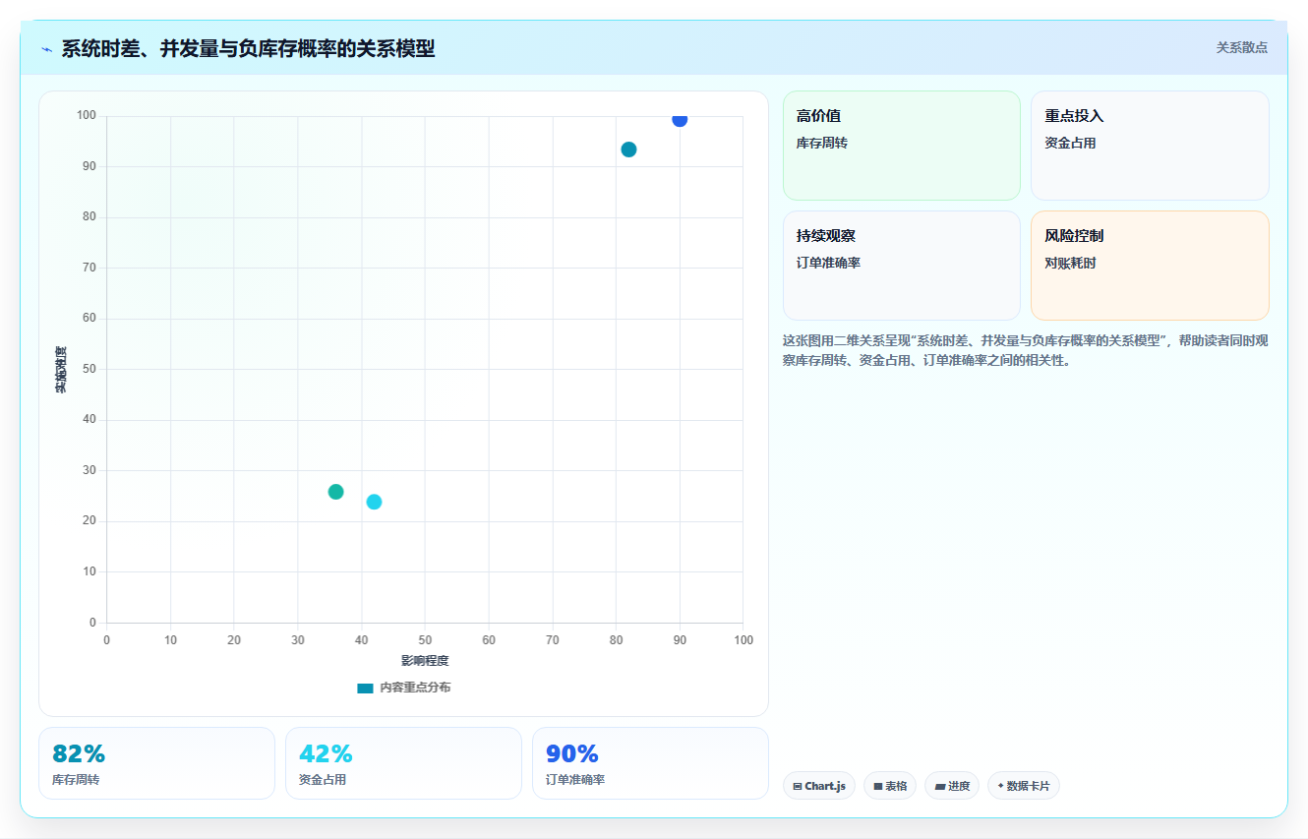Open the 重点投入 资金占用 card
1308x839 pixels.
pyautogui.click(x=1150, y=146)
